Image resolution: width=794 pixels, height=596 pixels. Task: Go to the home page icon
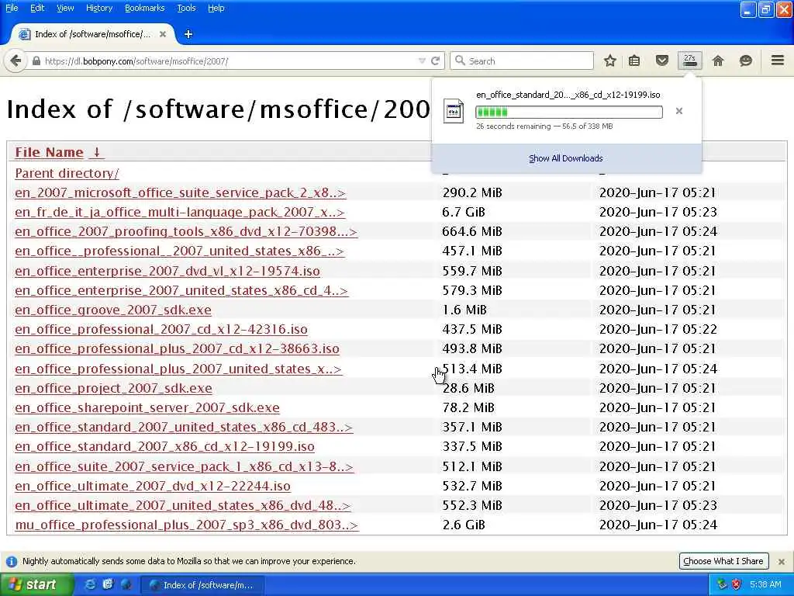tap(717, 61)
